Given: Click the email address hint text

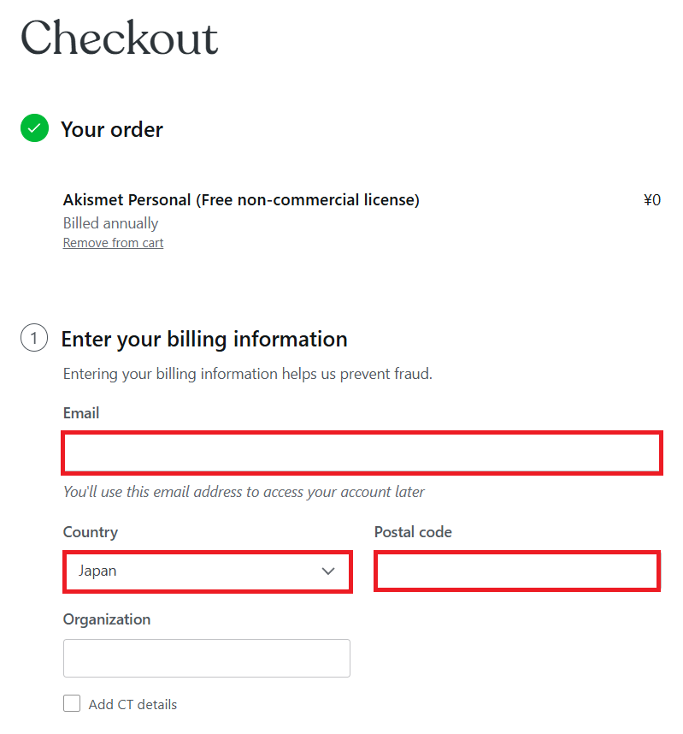Looking at the screenshot, I should coord(244,492).
